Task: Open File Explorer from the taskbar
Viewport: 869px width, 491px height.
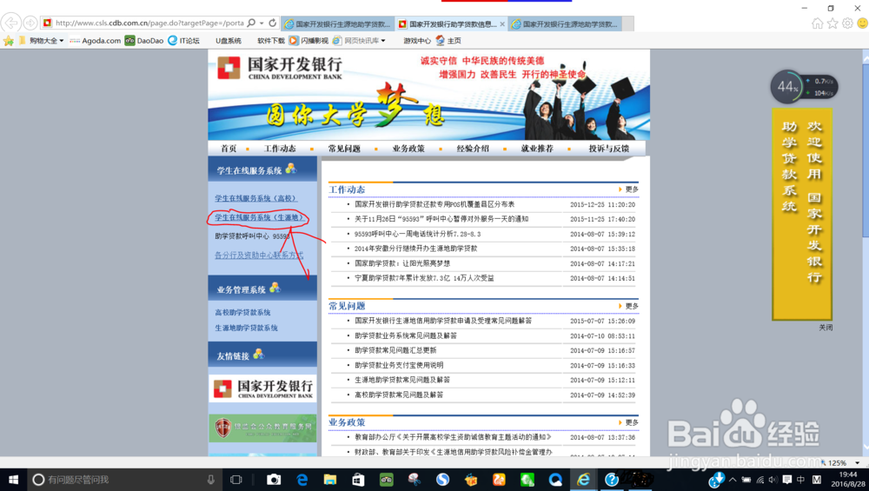Action: (x=330, y=480)
